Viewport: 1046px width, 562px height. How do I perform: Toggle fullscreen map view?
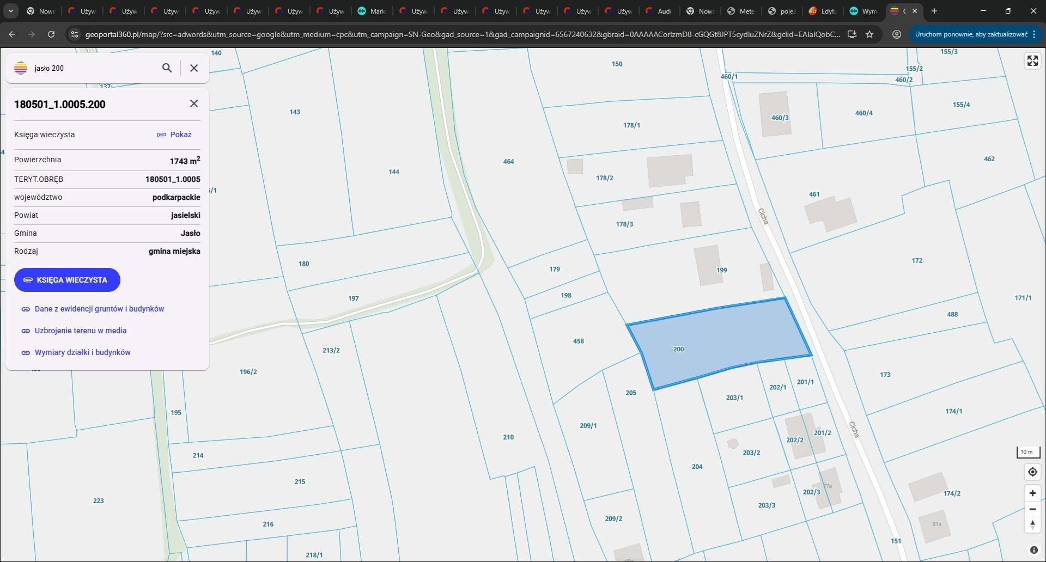[1032, 60]
